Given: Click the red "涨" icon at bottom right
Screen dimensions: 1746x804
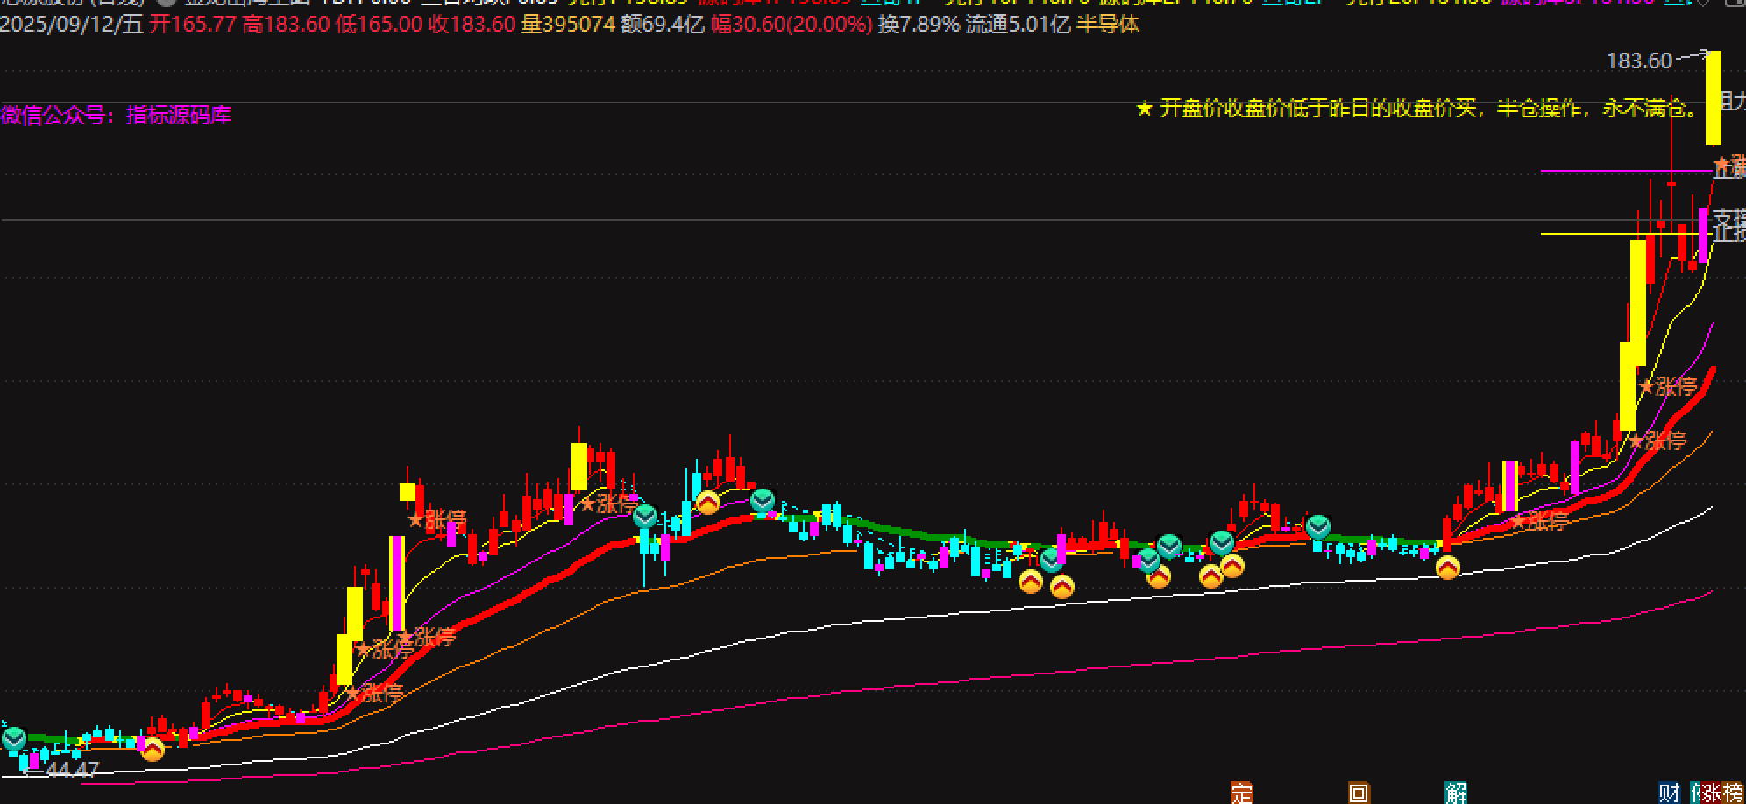Looking at the screenshot, I should point(1712,793).
